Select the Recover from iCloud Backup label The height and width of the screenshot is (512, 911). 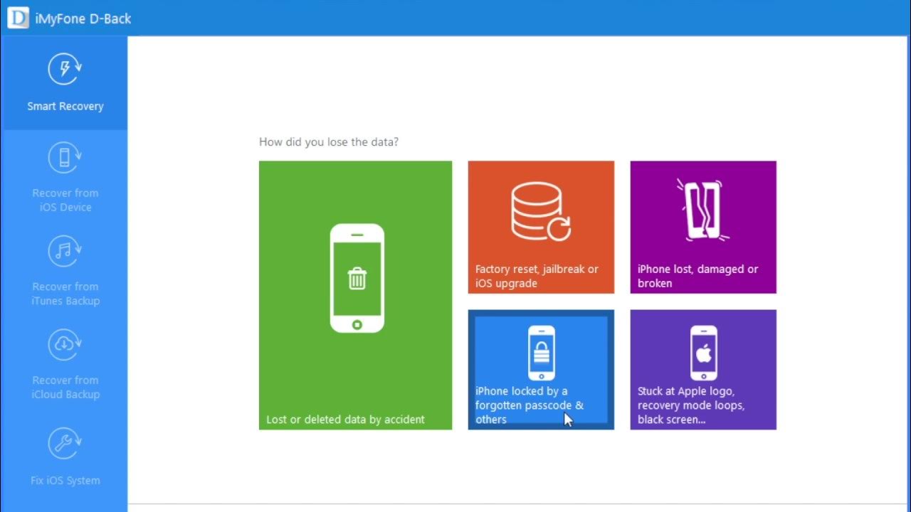tap(65, 388)
